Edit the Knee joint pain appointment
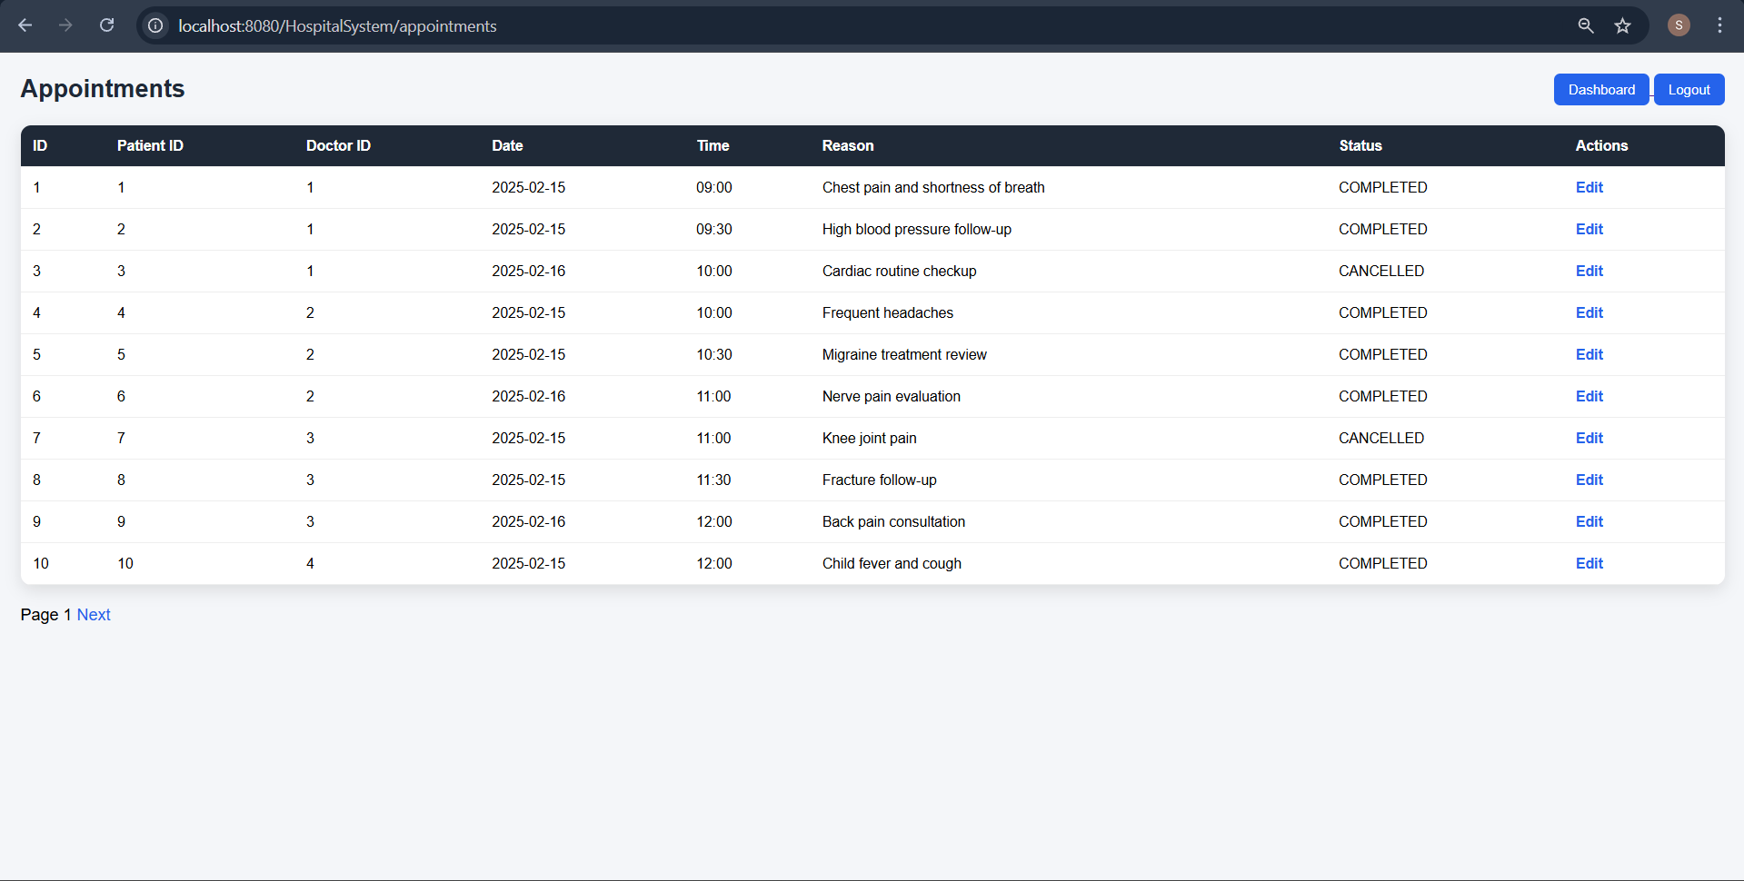The image size is (1744, 881). (x=1589, y=439)
